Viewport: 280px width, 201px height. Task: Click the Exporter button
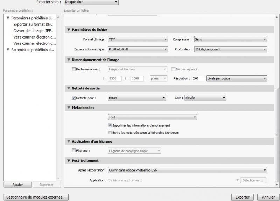(242, 197)
